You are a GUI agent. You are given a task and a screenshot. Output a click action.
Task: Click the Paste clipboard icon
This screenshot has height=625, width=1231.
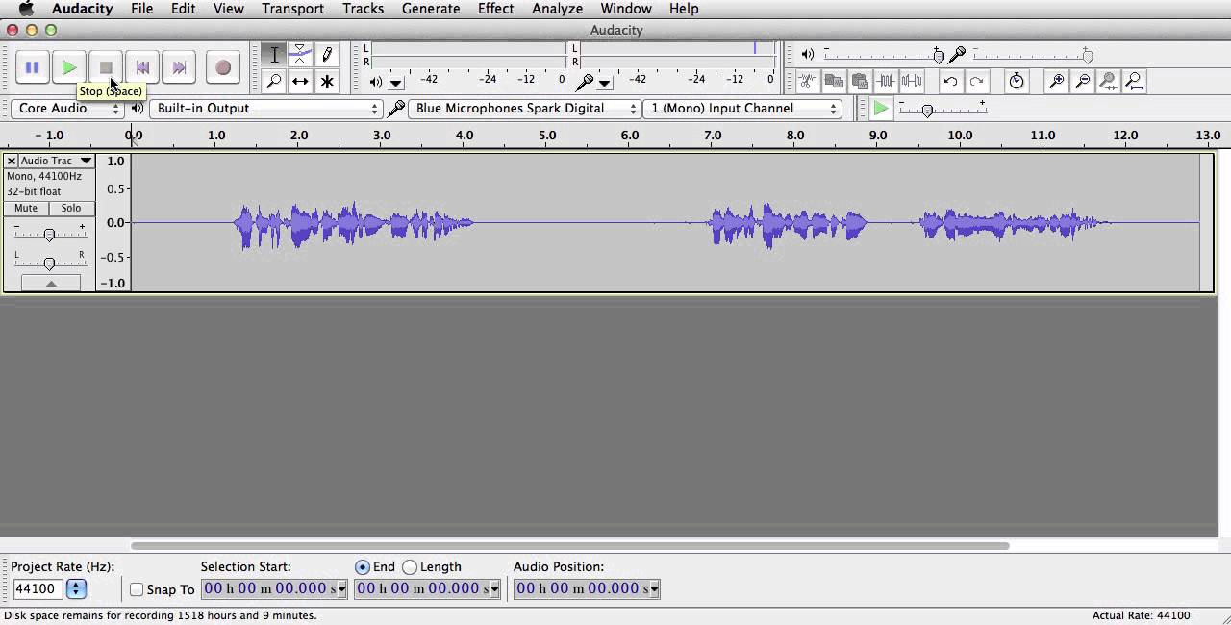point(860,82)
